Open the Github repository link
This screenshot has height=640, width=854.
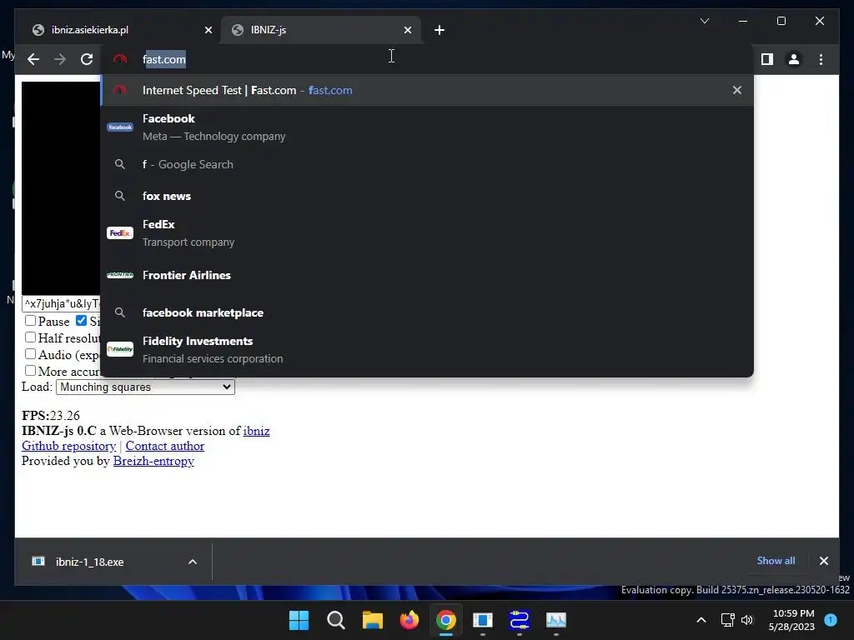68,447
